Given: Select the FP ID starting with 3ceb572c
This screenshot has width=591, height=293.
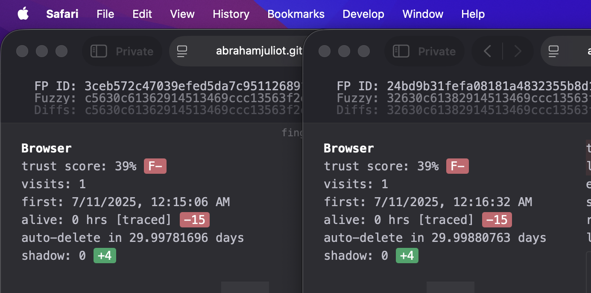Looking at the screenshot, I should (193, 86).
